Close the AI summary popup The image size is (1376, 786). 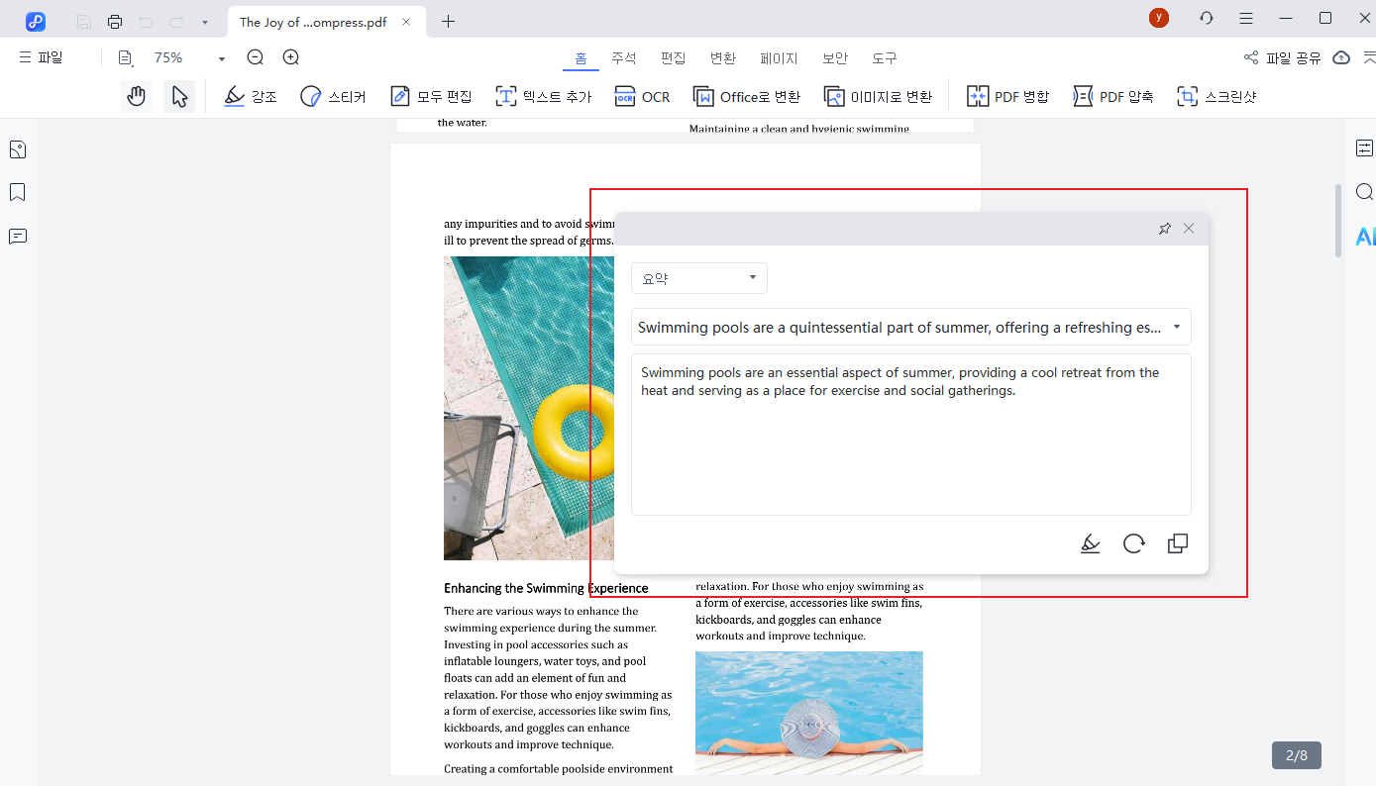pyautogui.click(x=1189, y=229)
